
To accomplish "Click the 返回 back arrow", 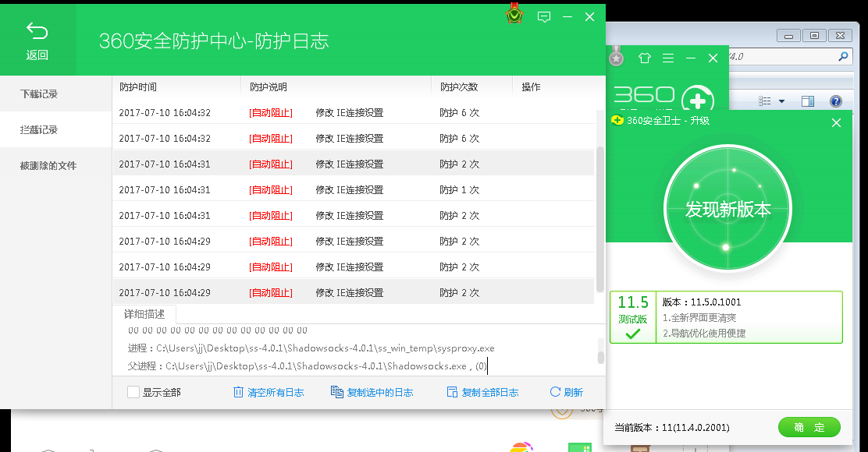I will (37, 31).
